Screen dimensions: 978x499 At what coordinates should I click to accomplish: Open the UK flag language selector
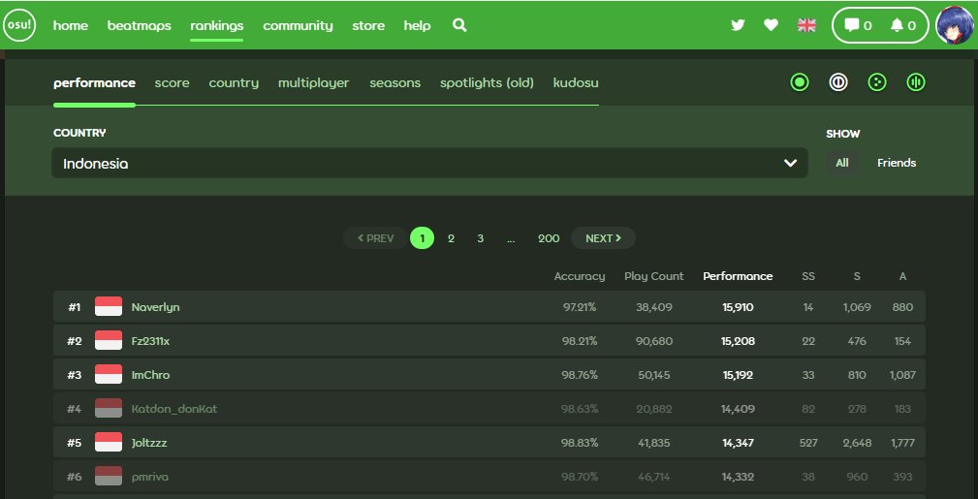point(806,25)
